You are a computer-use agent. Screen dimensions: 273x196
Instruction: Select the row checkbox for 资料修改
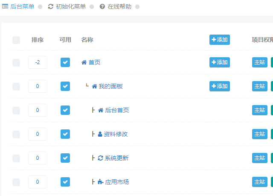pos(16,135)
